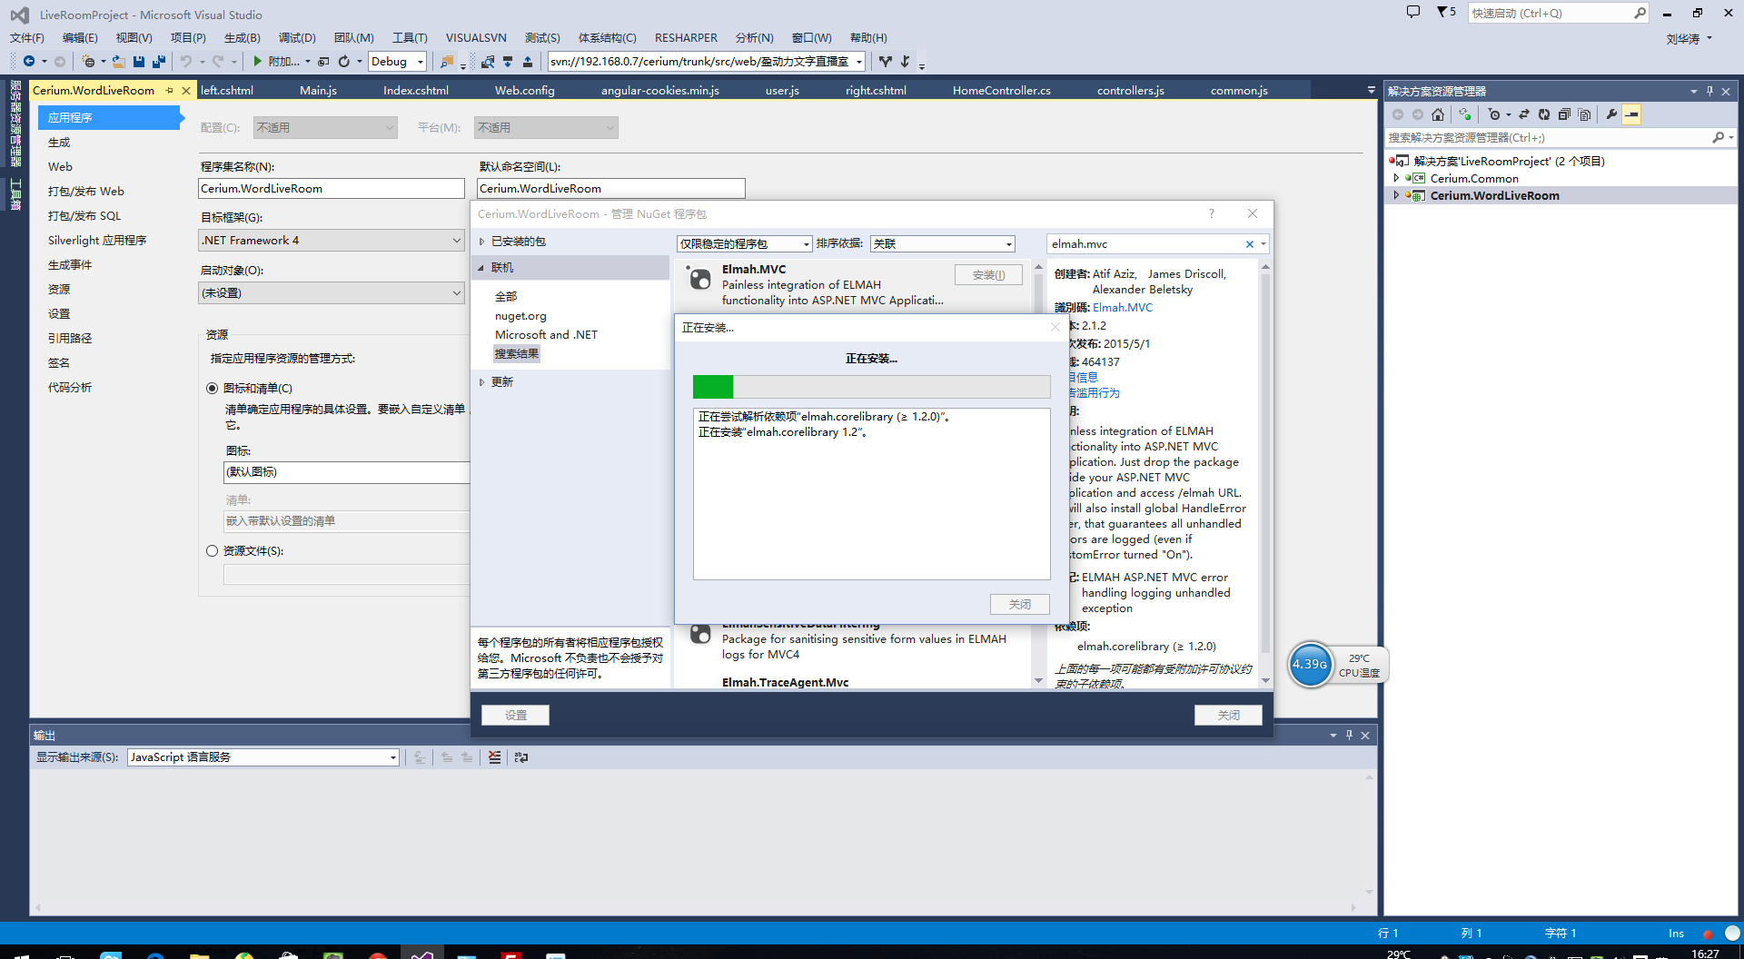1744x959 pixels.
Task: Click the refresh browser icon next to attach
Action: coord(344,61)
